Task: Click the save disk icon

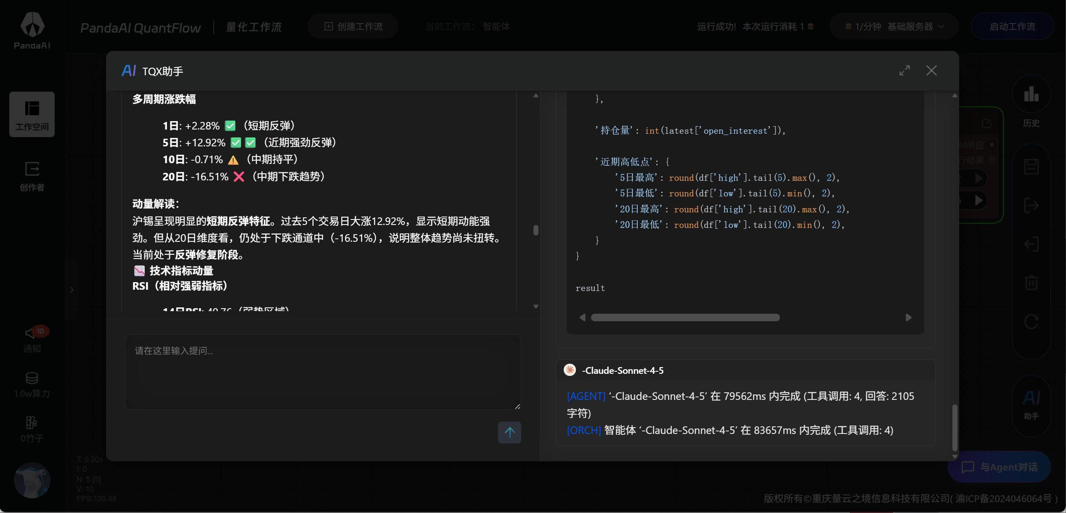Action: pyautogui.click(x=1031, y=167)
